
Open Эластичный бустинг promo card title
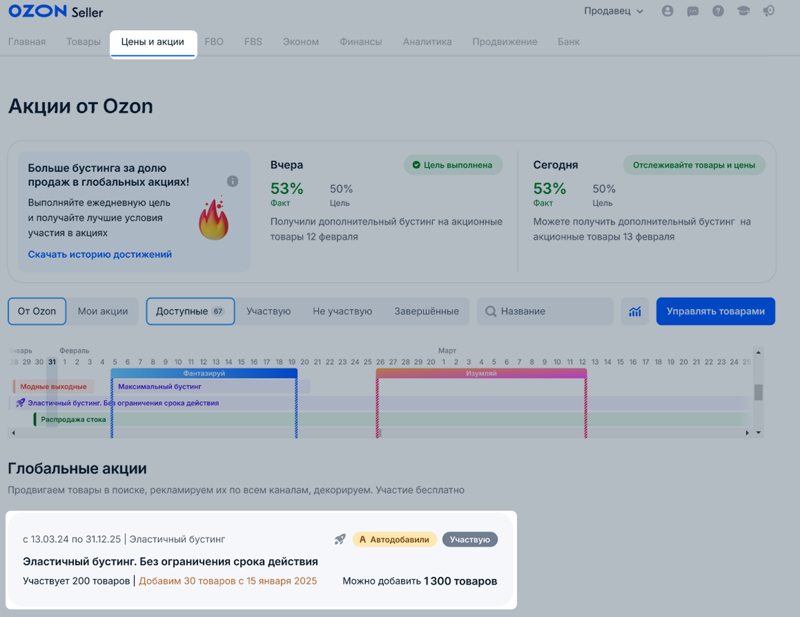pos(170,561)
